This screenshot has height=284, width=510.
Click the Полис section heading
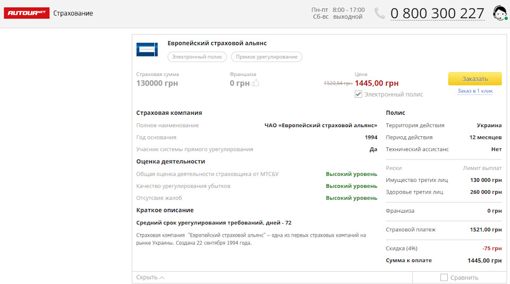[395, 113]
